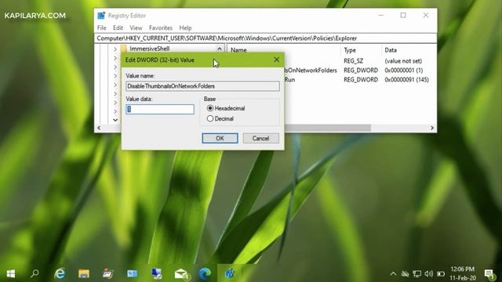This screenshot has width=502, height=282.
Task: Click the horizontal scrollbar left arrow
Action: point(99,128)
